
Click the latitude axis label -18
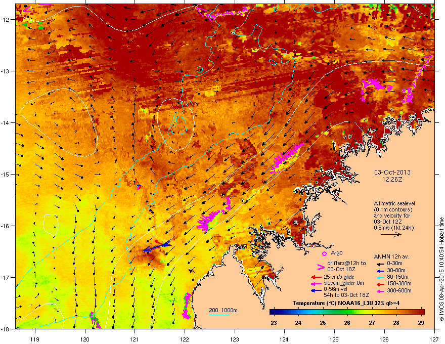click(x=6, y=329)
